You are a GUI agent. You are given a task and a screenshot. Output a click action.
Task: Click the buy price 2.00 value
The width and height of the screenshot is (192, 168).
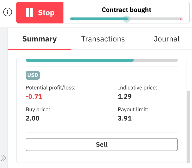[x=32, y=118]
